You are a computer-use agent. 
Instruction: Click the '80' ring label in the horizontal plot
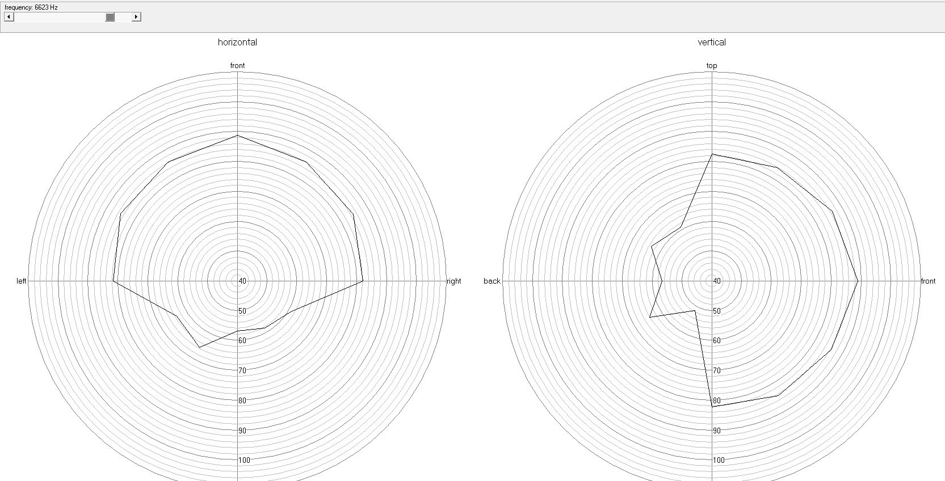(242, 400)
